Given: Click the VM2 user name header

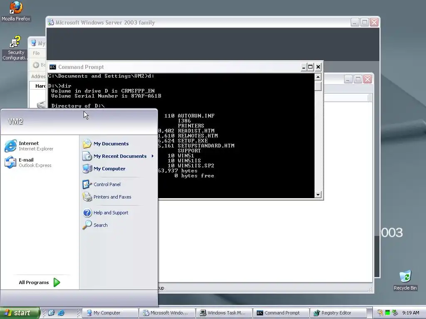Looking at the screenshot, I should [15, 121].
